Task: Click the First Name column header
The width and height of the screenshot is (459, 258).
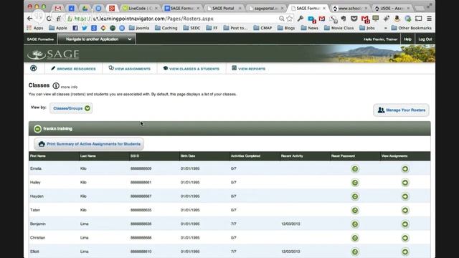Action: 38,156
